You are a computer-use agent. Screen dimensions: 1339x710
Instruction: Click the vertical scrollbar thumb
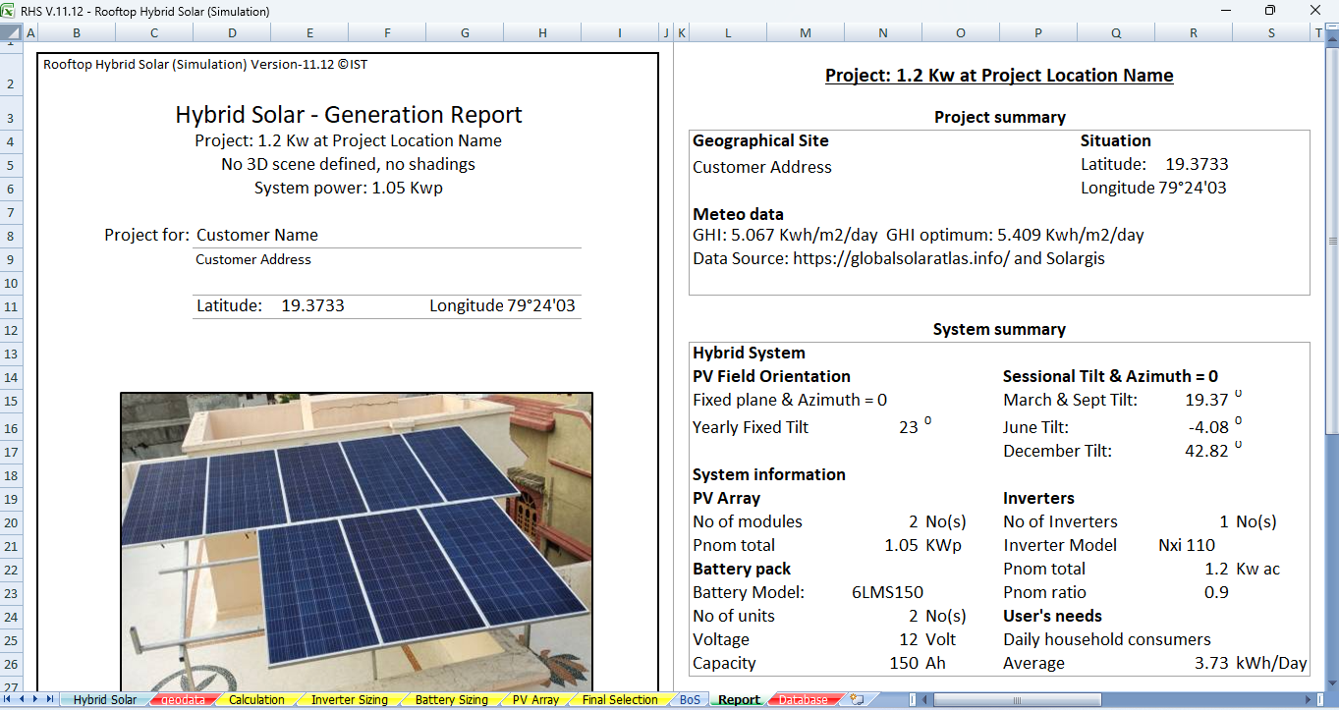[1331, 241]
